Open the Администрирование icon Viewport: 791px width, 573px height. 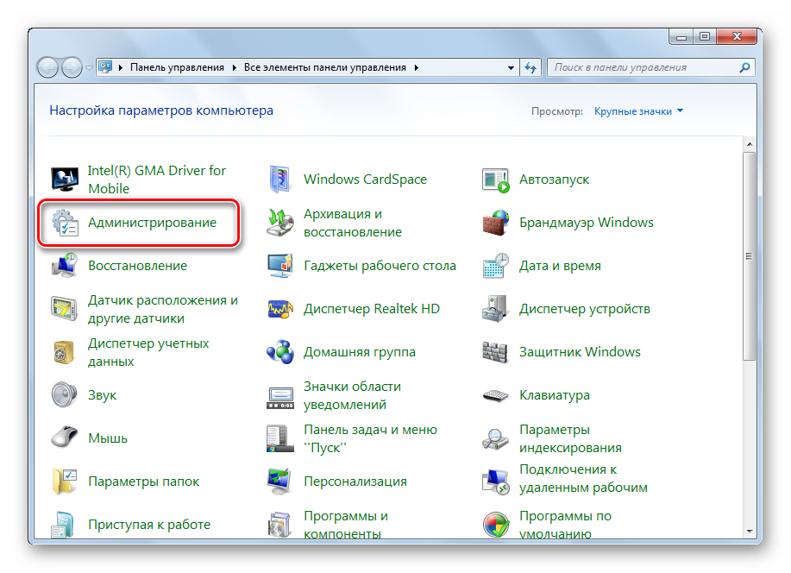(66, 223)
